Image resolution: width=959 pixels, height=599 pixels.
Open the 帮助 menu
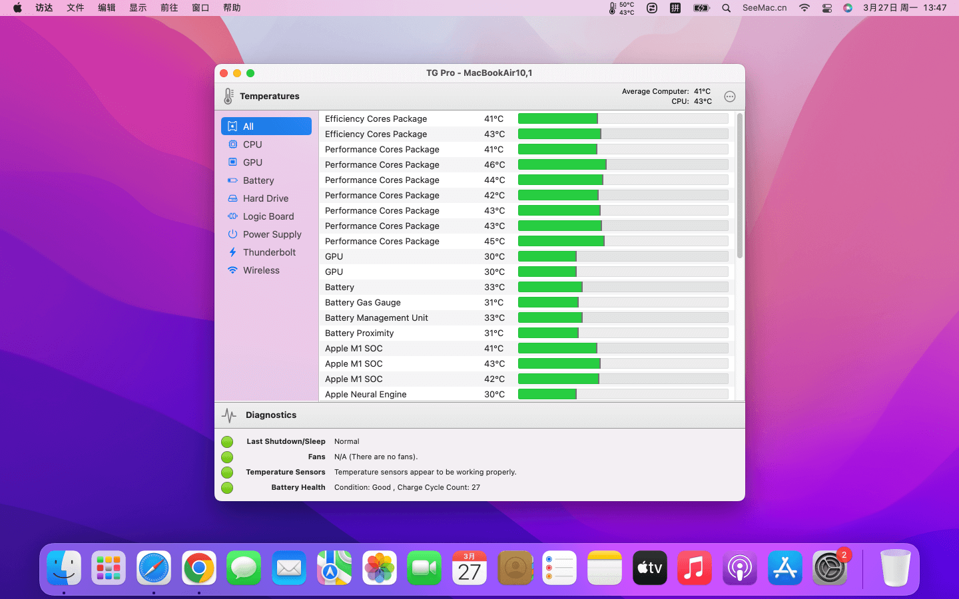click(x=232, y=8)
